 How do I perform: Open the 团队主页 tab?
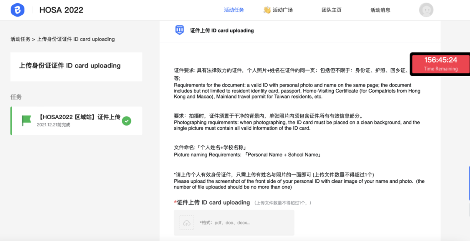(332, 10)
